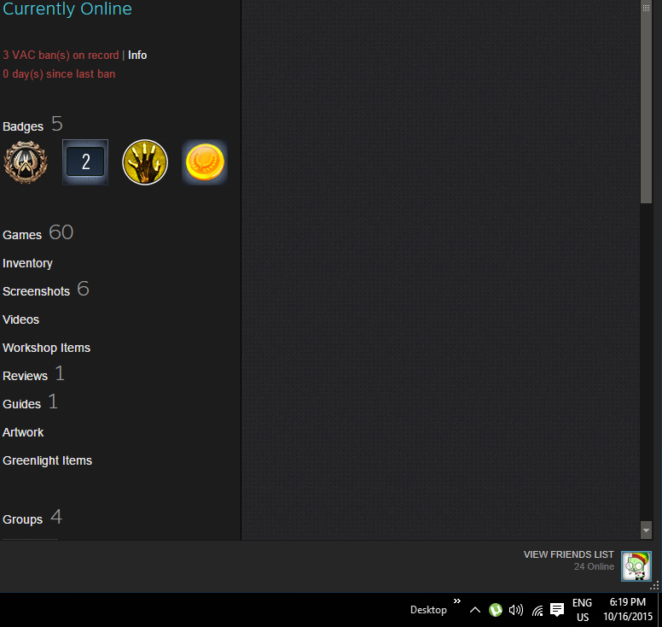Open the Wi-Fi network tray icon
This screenshot has width=662, height=627.
coord(537,610)
